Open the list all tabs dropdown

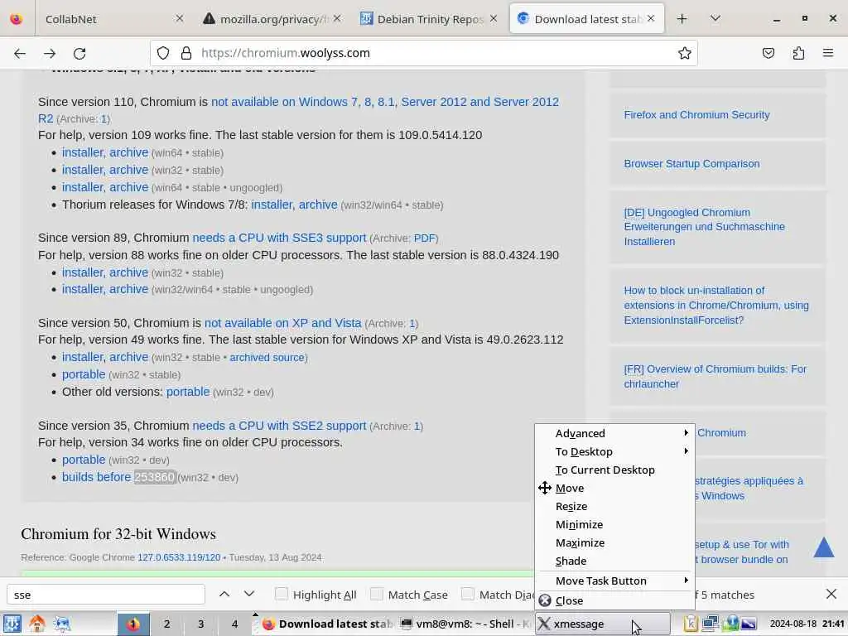point(715,19)
